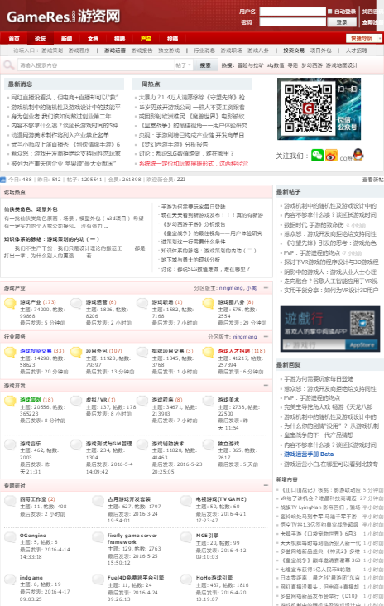The image size is (384, 606).
Task: Click the bubble icon for 游戏人才招聘 forum
Action: (x=209, y=352)
